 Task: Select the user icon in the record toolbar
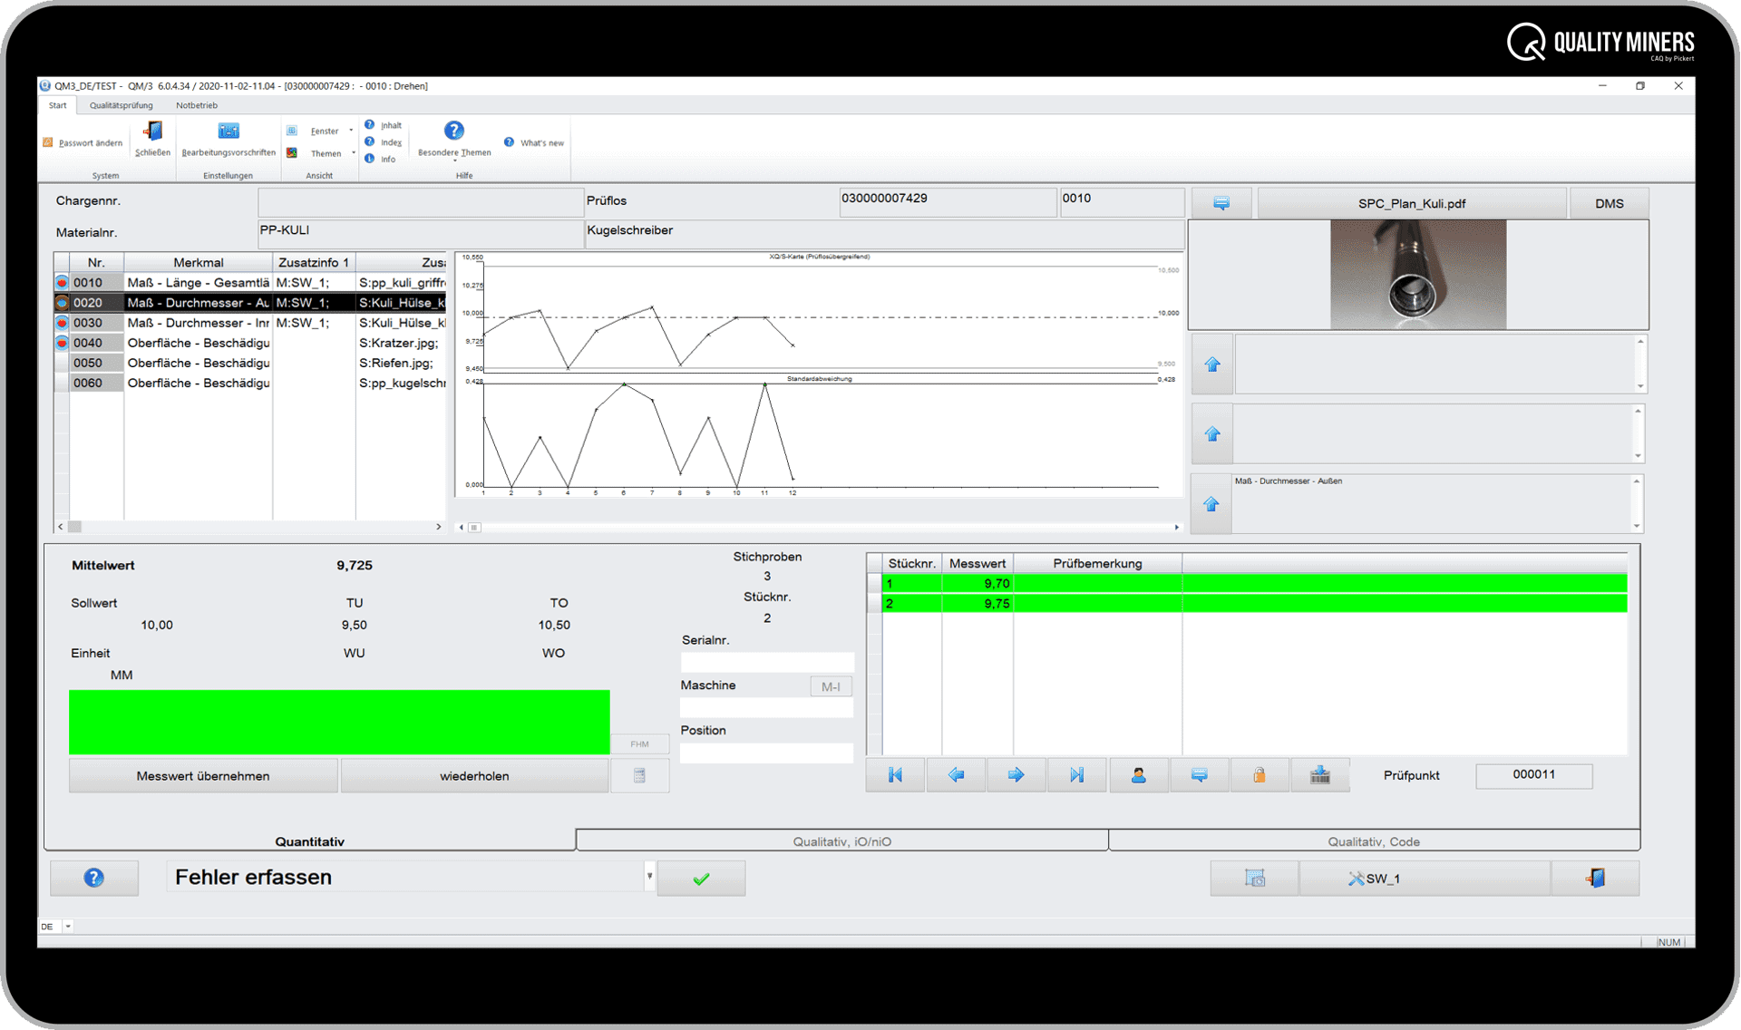click(x=1138, y=774)
